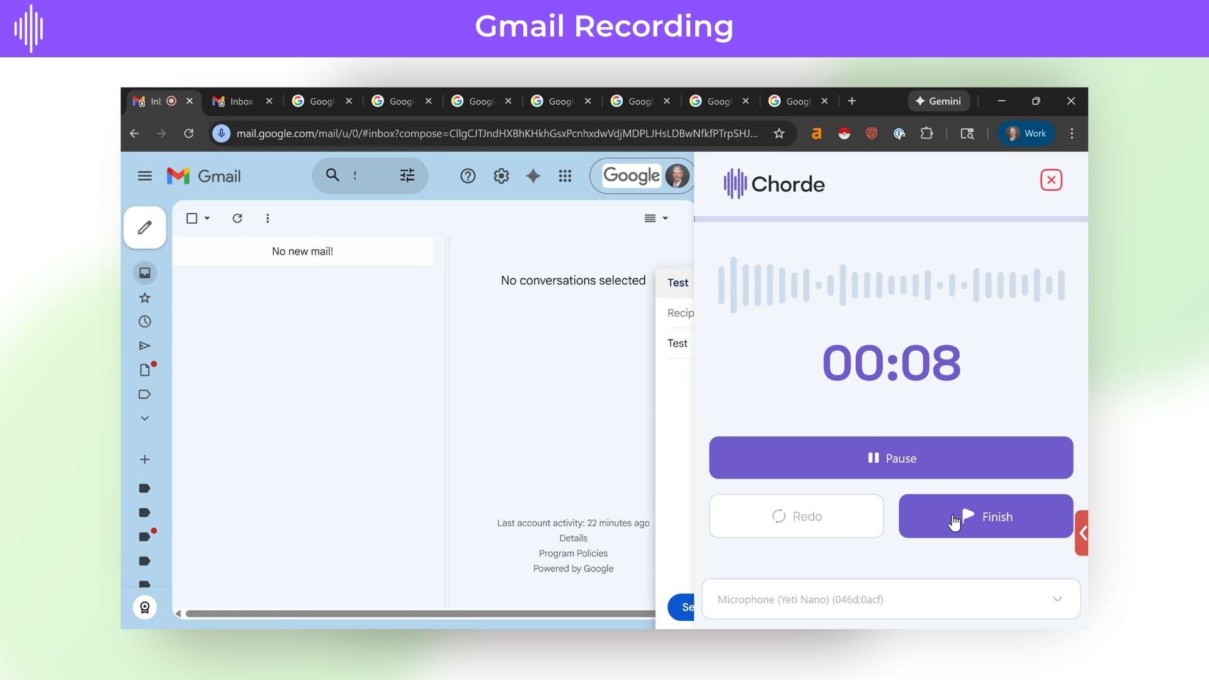The height and width of the screenshot is (680, 1209).
Task: Open Gmail settings gear
Action: 501,176
